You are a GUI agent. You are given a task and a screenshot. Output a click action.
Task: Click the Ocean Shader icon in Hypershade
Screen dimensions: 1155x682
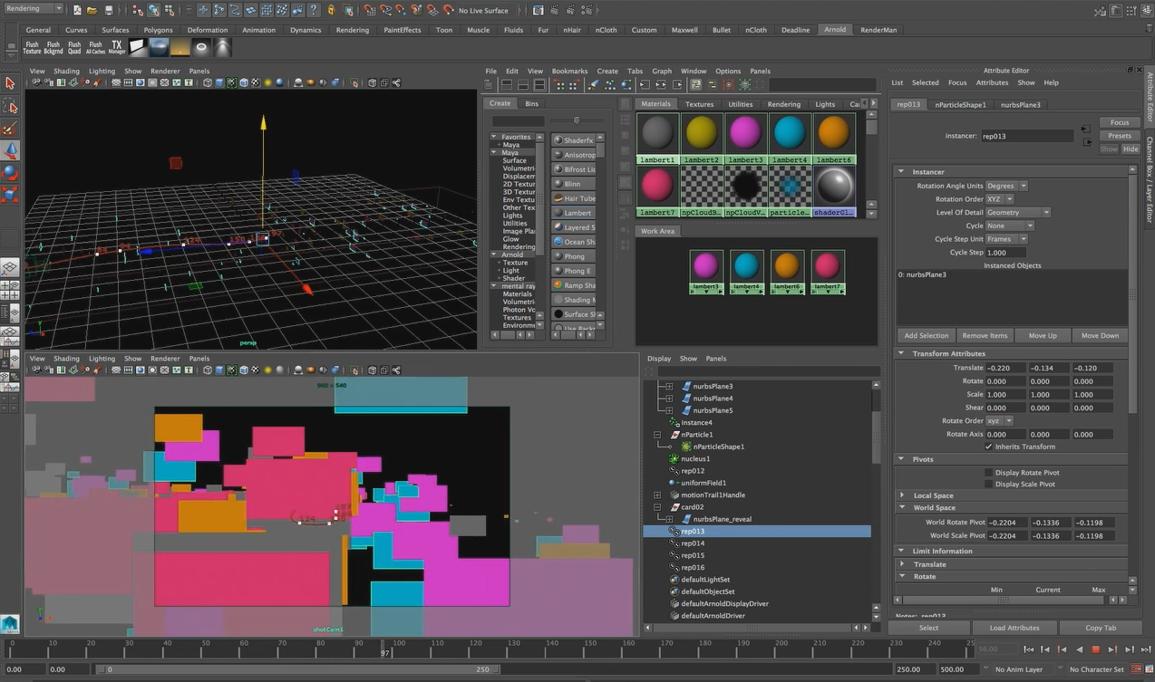(577, 242)
